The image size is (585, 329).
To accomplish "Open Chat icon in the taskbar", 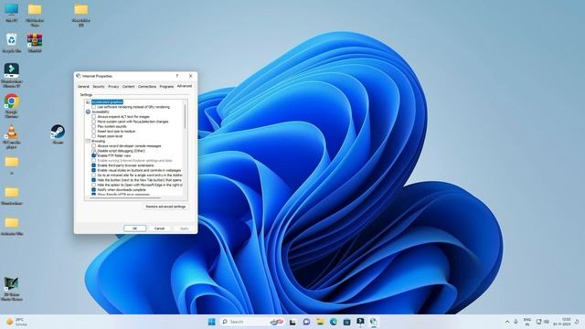I will 306,322.
